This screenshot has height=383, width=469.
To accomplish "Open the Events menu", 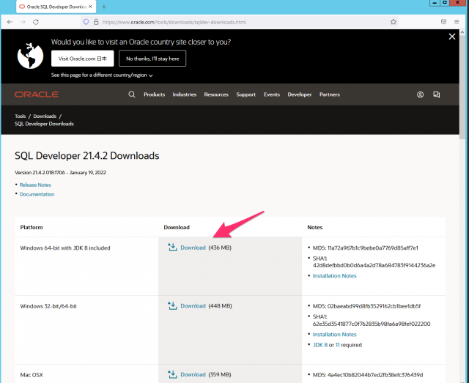I will (272, 94).
